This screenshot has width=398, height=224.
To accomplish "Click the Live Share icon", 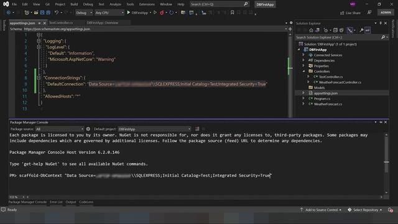I will (x=342, y=12).
